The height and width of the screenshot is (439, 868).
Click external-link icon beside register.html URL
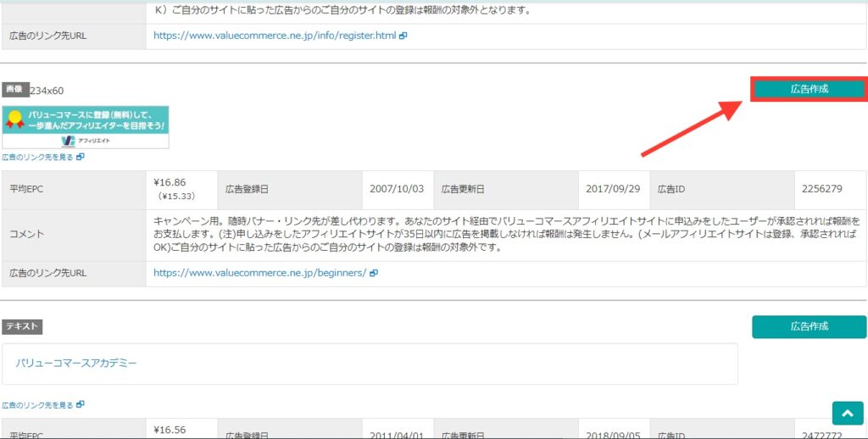(403, 36)
